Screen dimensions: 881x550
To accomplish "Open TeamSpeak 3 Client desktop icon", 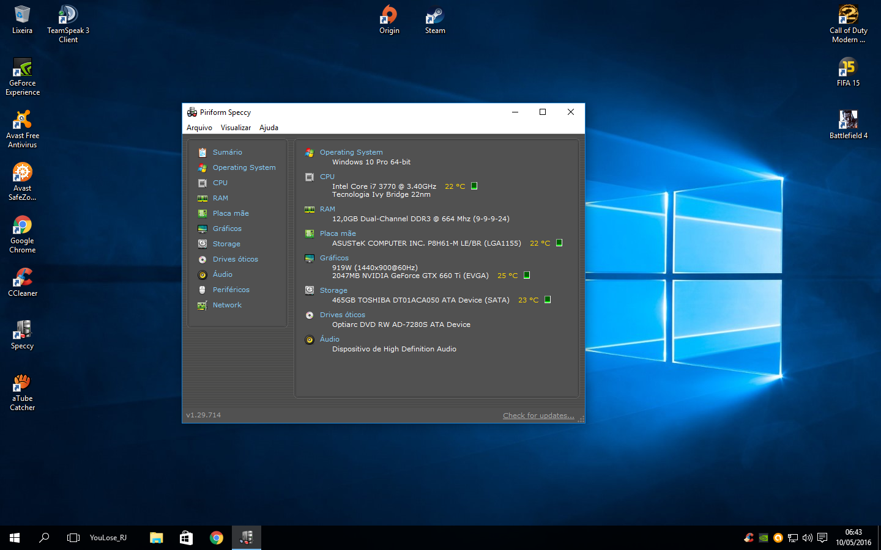I will pos(68,24).
